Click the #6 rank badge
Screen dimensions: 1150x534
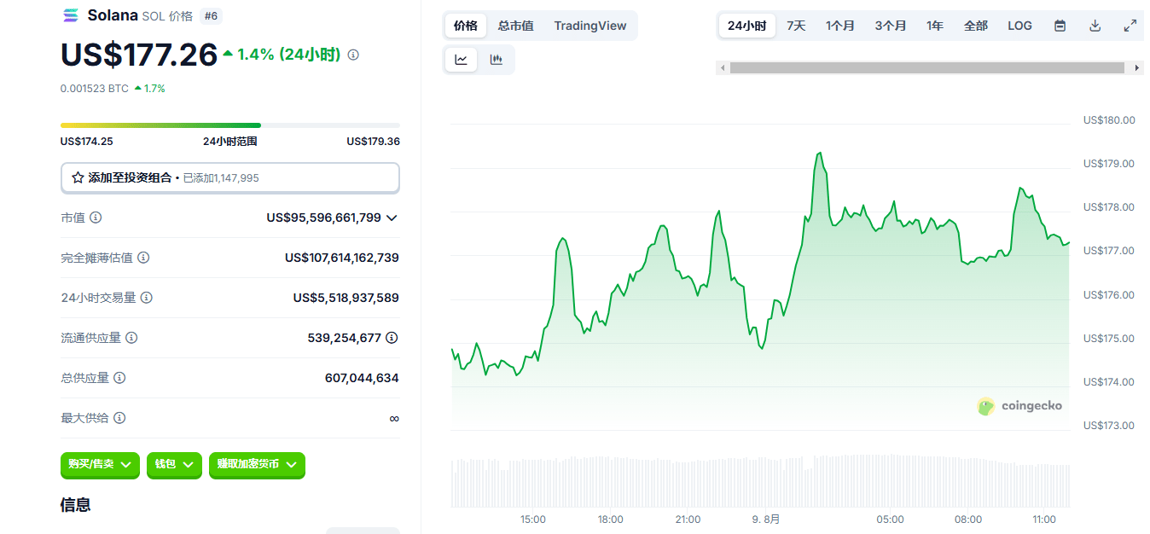[210, 15]
